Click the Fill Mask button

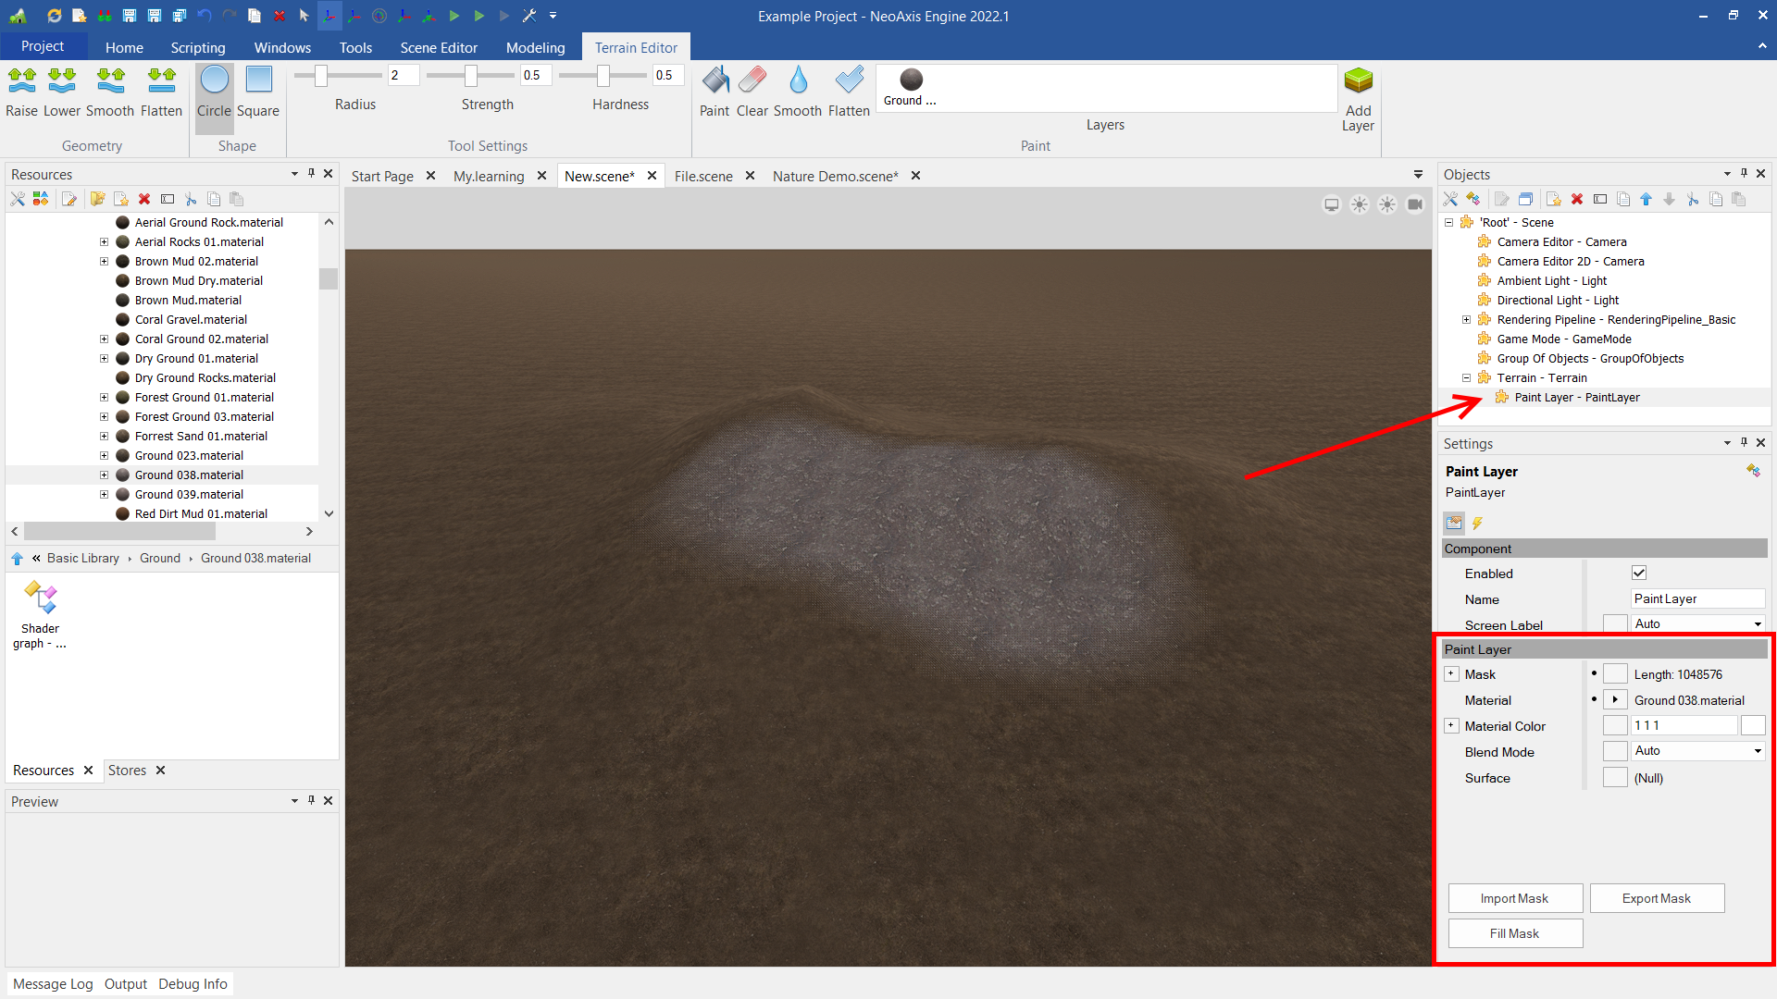click(1514, 933)
